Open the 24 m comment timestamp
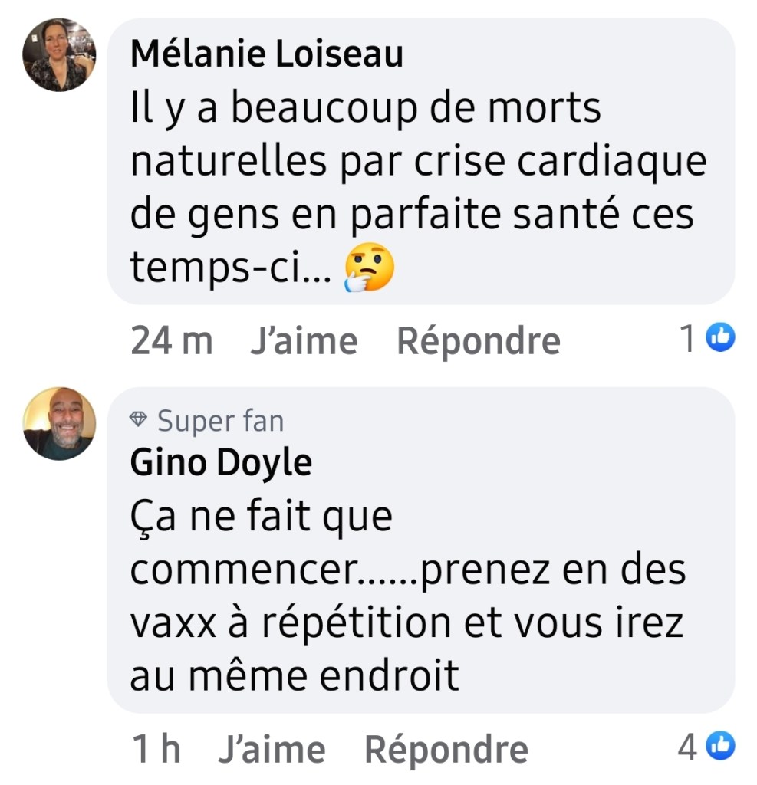This screenshot has height=785, width=757. [171, 341]
